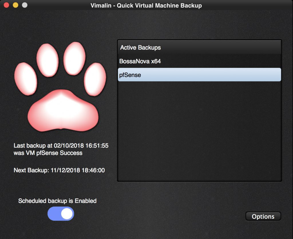
Task: Click the Next Backup schedule text
Action: [x=59, y=170]
